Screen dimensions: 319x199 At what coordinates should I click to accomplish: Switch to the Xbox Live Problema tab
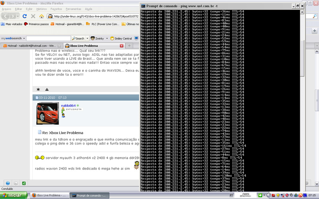[94, 46]
